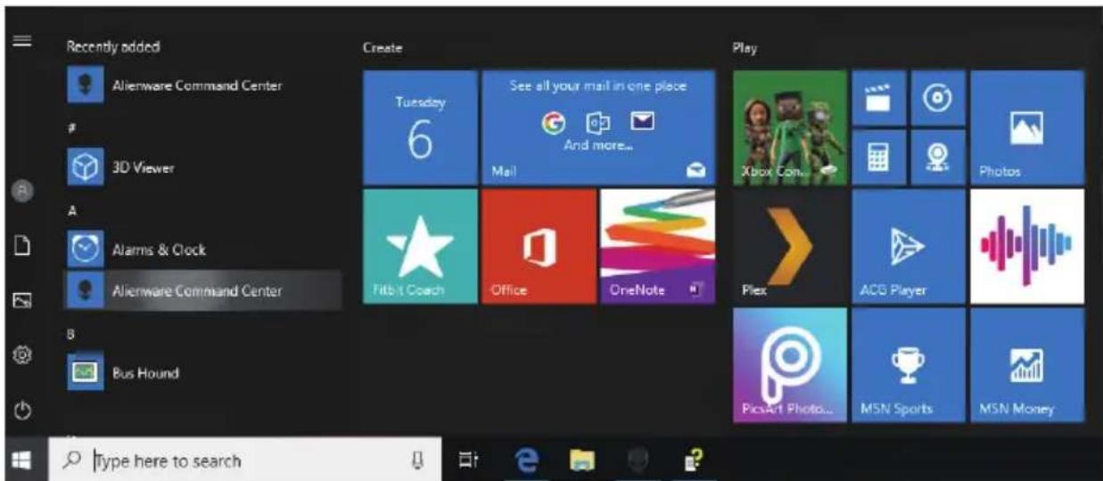Select the Play group heading
1103x481 pixels.
pos(745,48)
